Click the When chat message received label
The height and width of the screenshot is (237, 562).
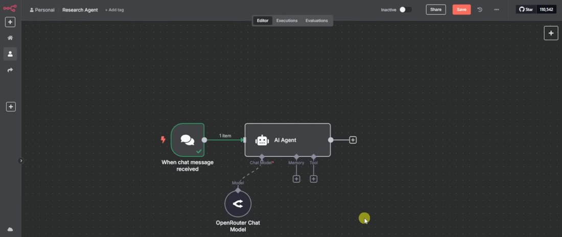click(x=188, y=165)
